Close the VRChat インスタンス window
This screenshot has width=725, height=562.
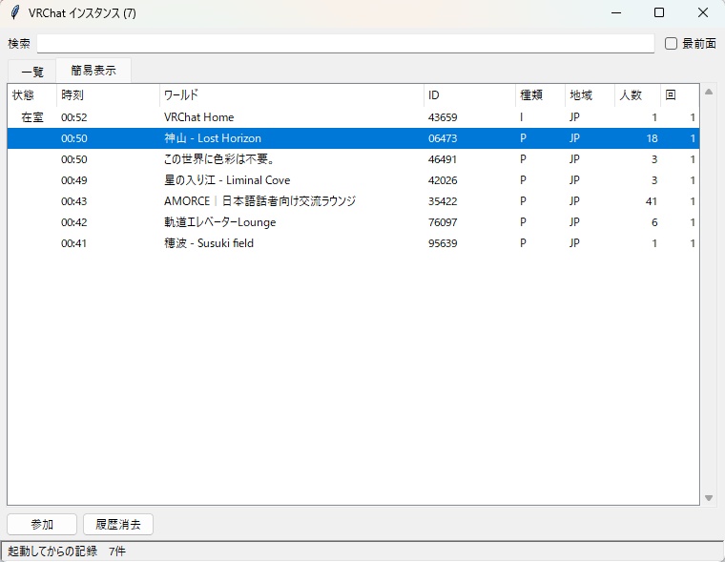(703, 13)
